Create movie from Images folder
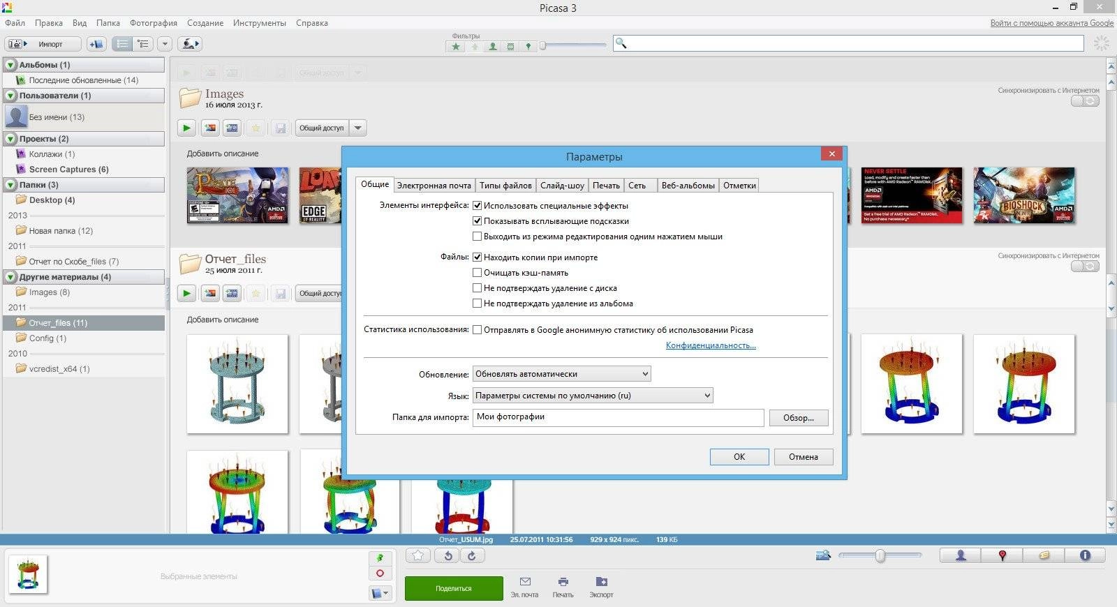The height and width of the screenshot is (607, 1117). pyautogui.click(x=232, y=128)
